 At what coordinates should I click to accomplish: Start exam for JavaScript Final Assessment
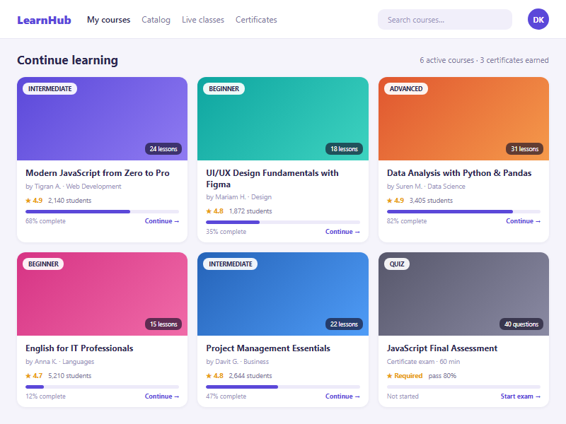click(521, 396)
